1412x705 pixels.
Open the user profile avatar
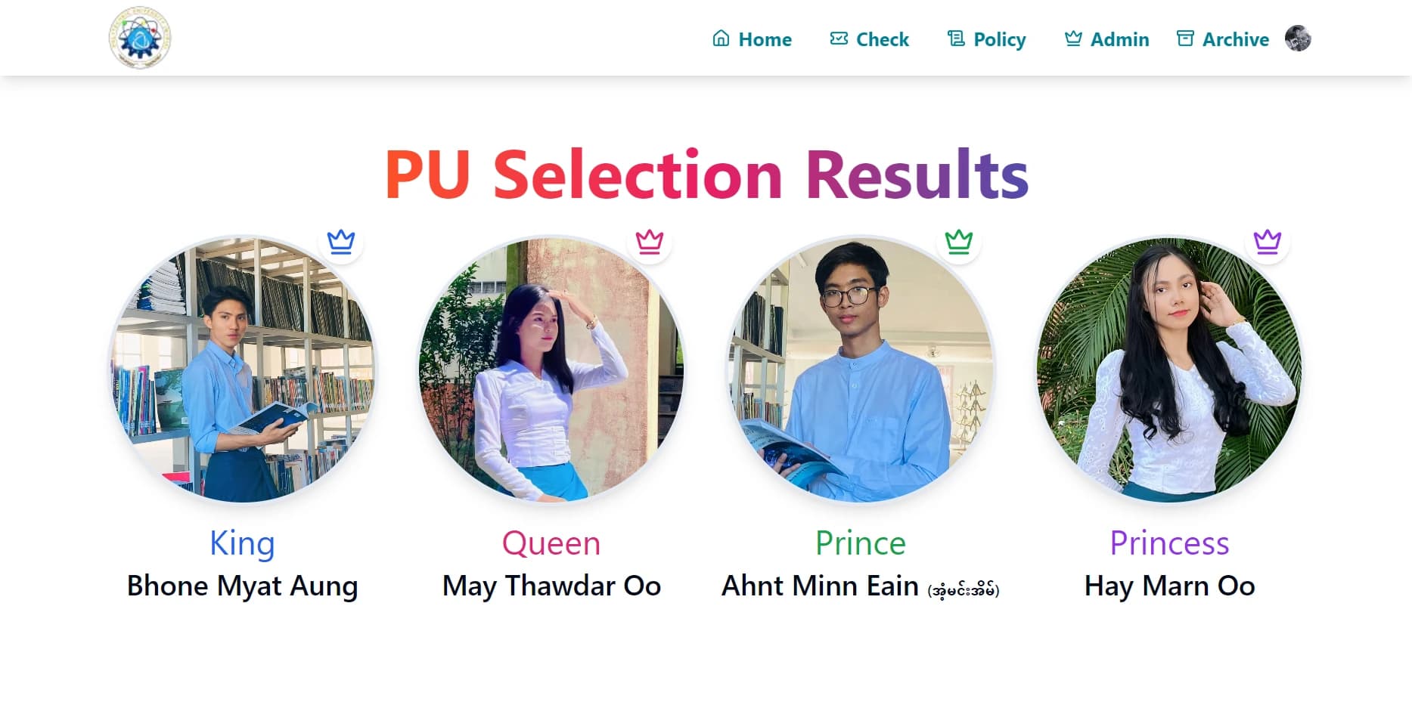point(1298,39)
